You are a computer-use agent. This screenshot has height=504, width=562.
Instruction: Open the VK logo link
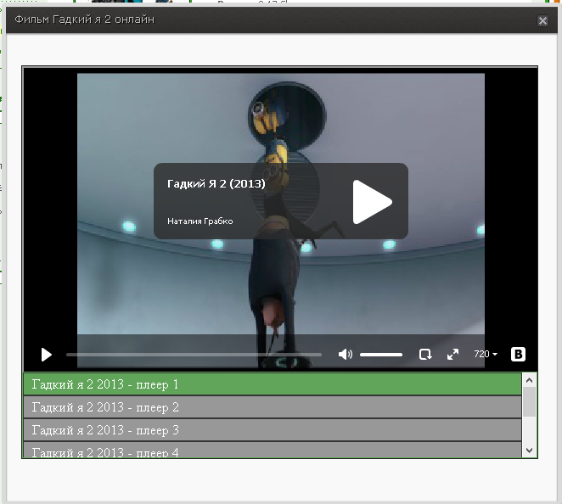[x=518, y=355]
